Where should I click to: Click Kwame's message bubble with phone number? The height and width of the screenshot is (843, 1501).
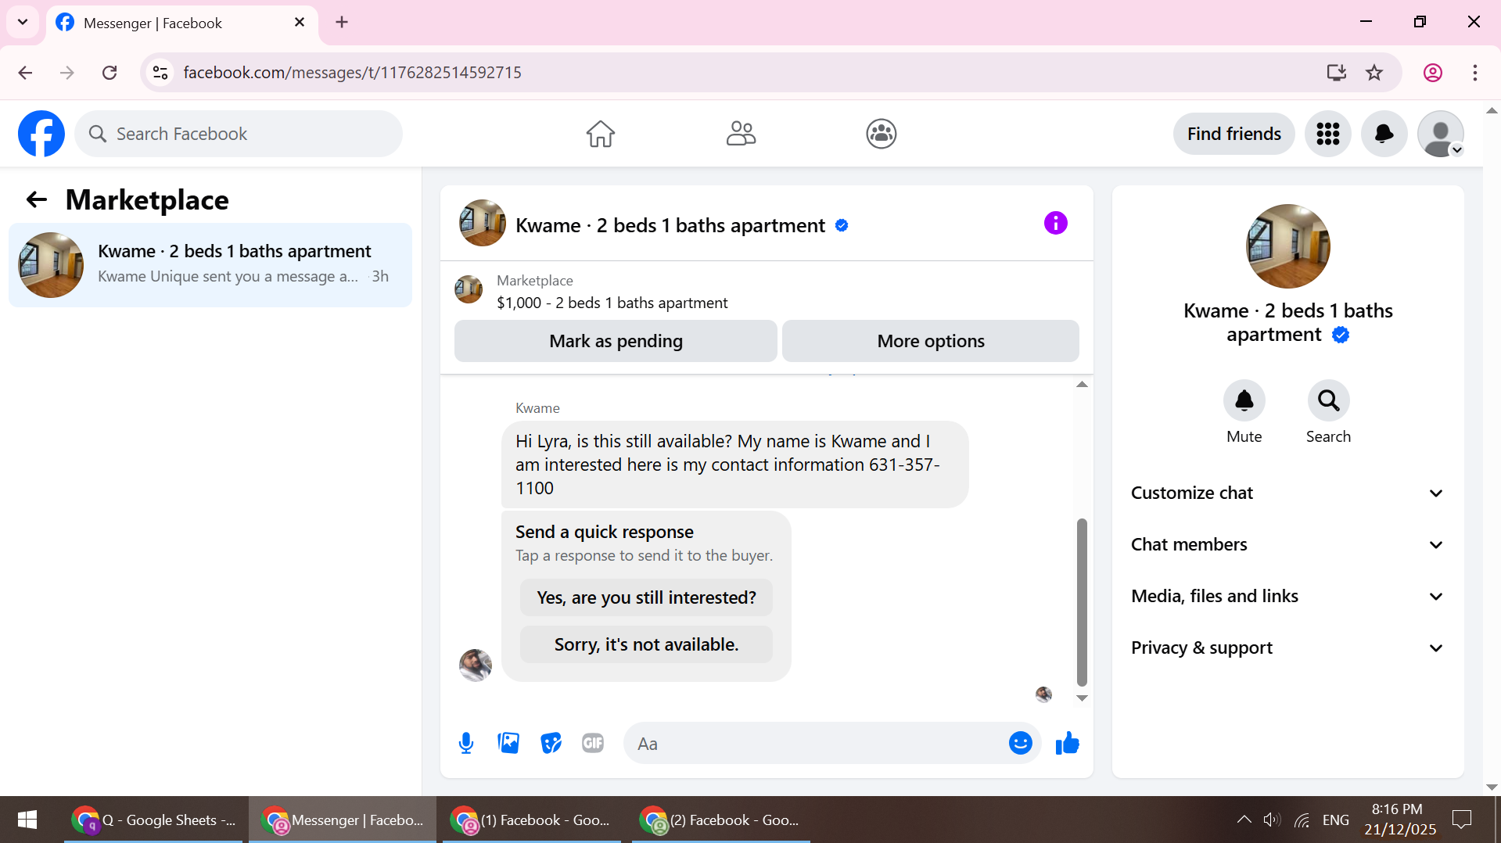[x=734, y=465]
